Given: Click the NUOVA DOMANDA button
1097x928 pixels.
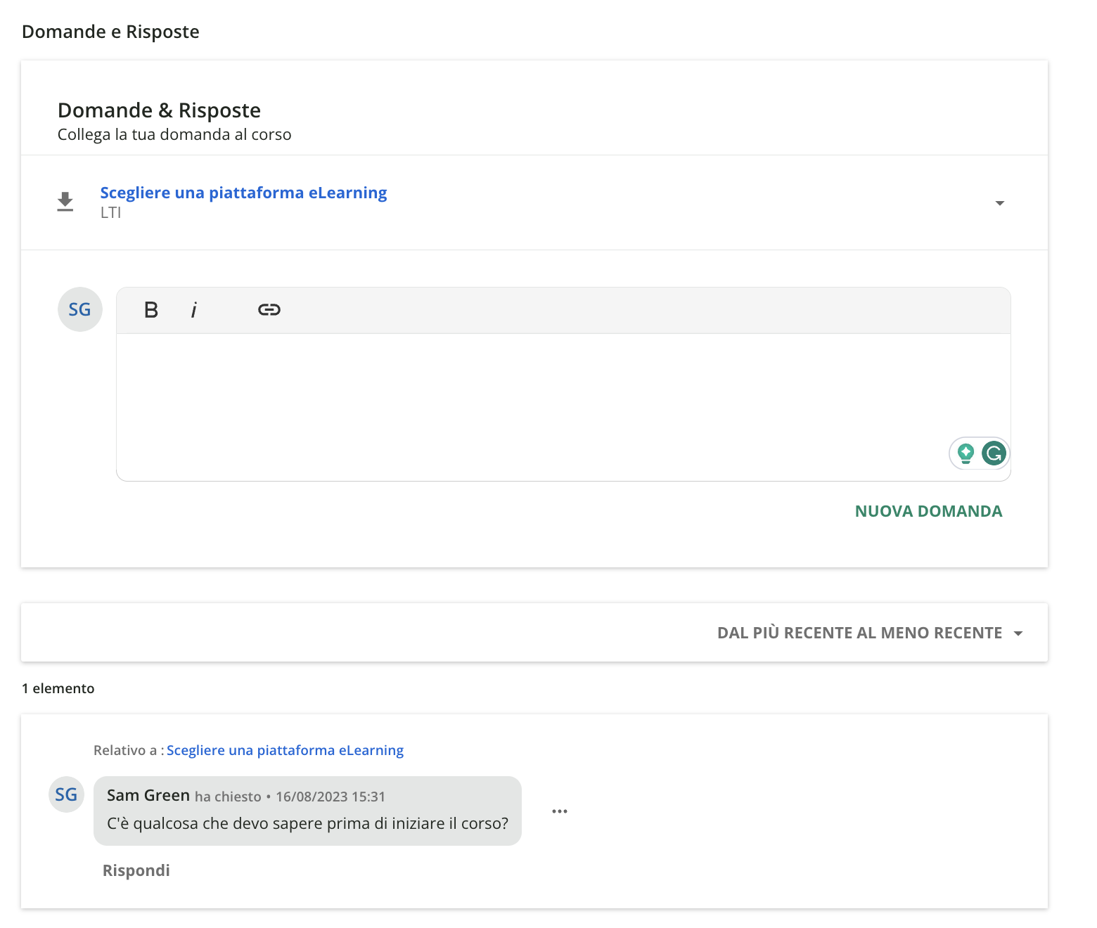Looking at the screenshot, I should point(928,511).
